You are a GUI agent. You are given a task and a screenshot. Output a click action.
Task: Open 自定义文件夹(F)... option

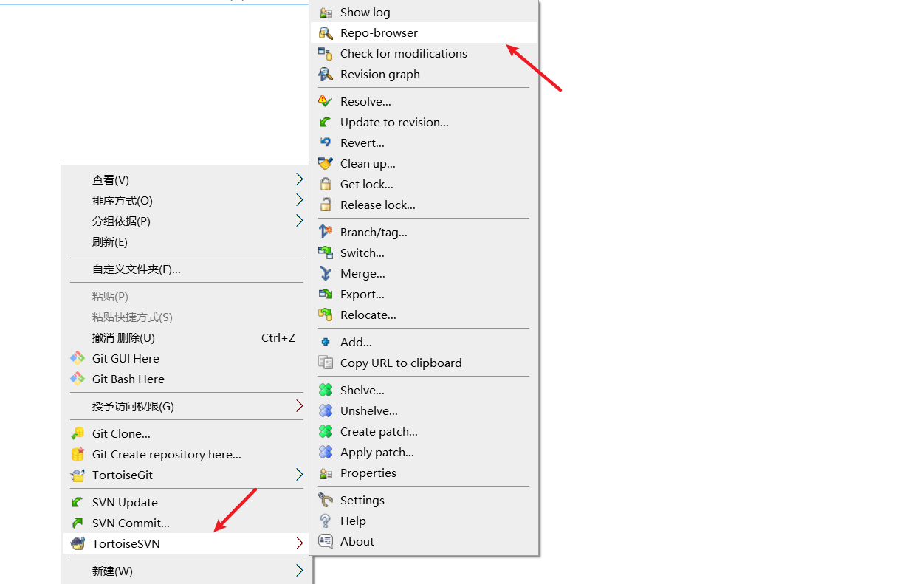[x=136, y=269]
